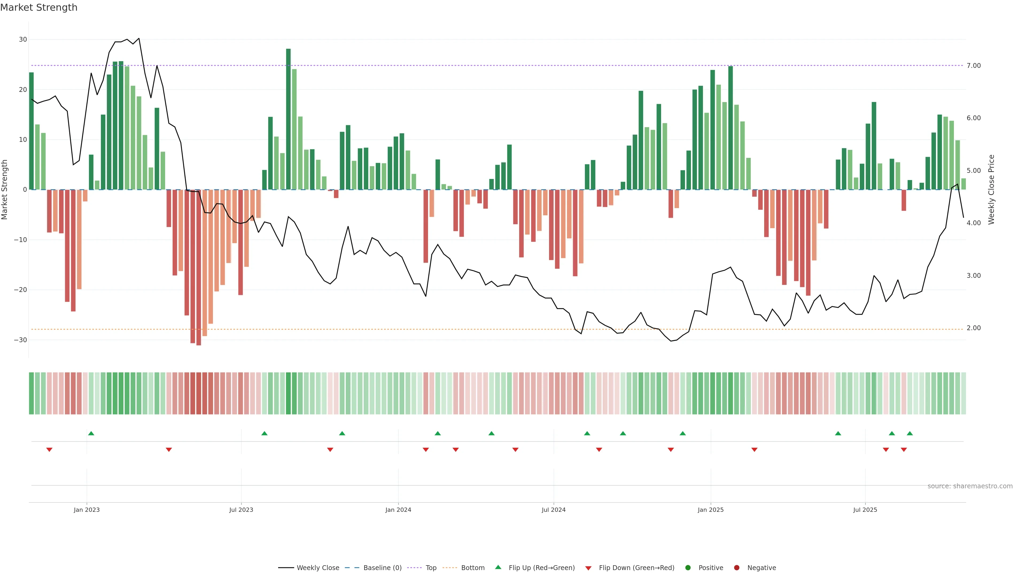This screenshot has width=1026, height=577.
Task: Click the source: sharemaestro.com text
Action: (970, 486)
